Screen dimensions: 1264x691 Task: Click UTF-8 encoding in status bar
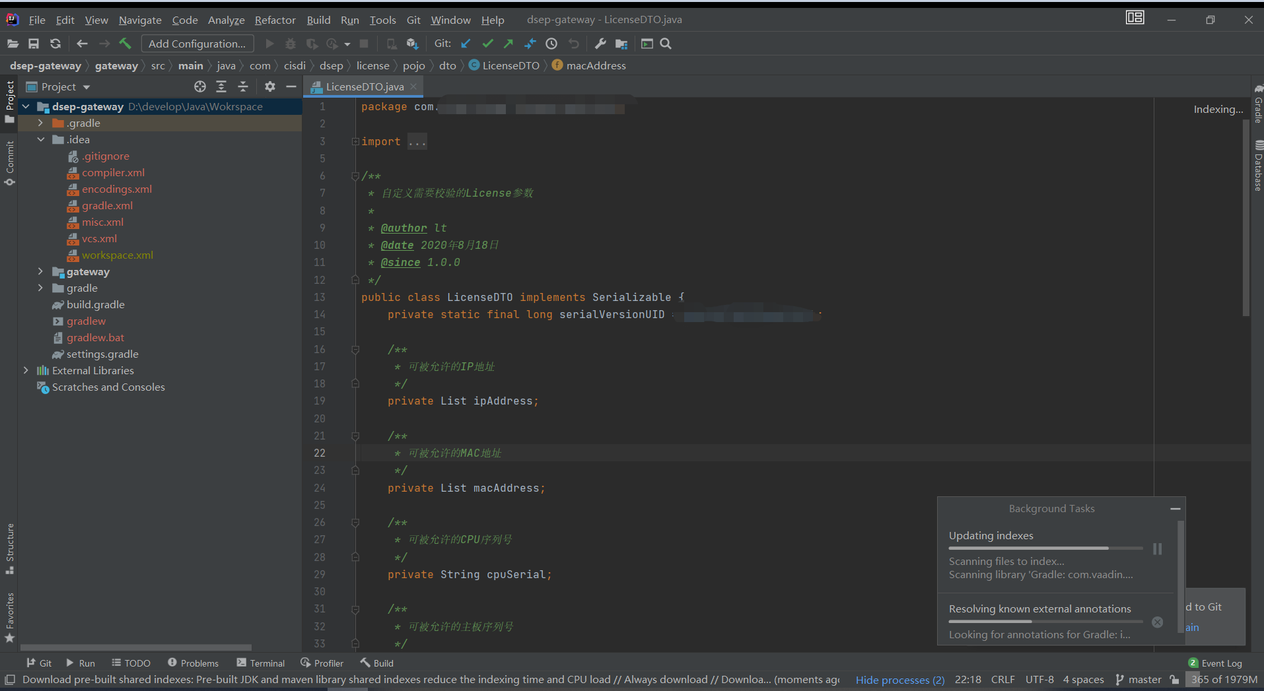(x=1039, y=680)
